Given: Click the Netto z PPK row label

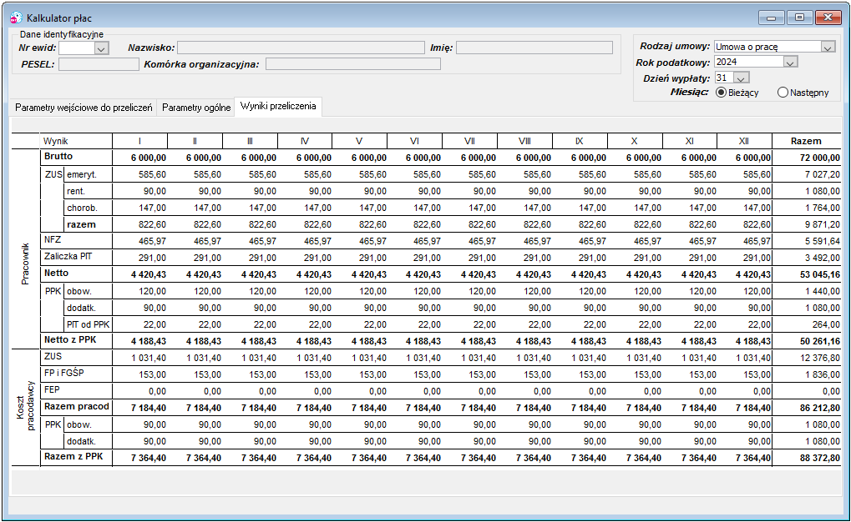Looking at the screenshot, I should 70,340.
